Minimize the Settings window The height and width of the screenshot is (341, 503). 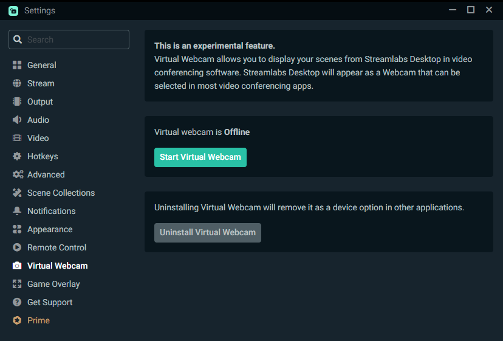(x=453, y=10)
